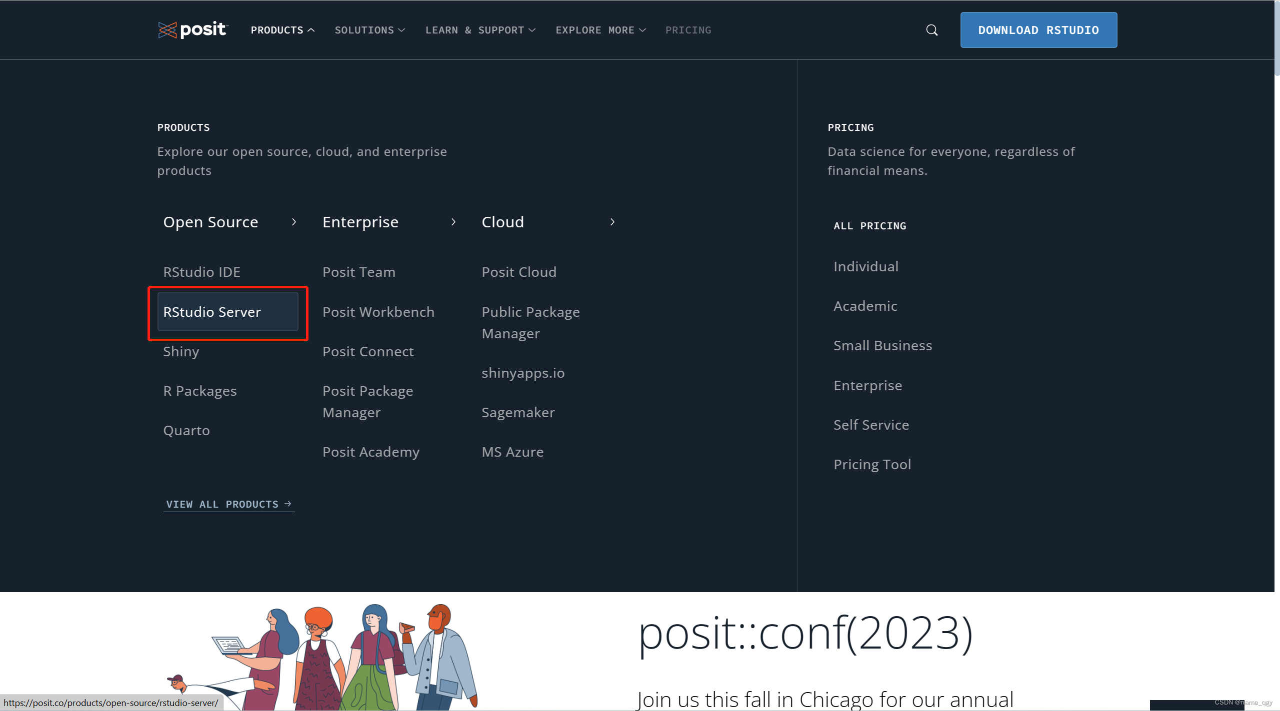The height and width of the screenshot is (711, 1280).
Task: Click the Download RStudio button
Action: tap(1038, 30)
